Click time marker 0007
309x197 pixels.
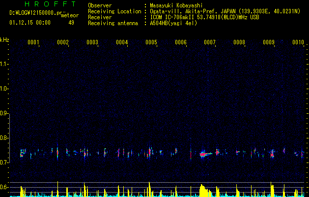pos(210,42)
